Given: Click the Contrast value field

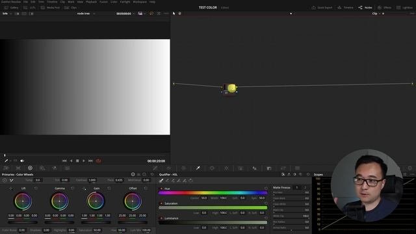Looking at the screenshot, I should coord(92,180).
